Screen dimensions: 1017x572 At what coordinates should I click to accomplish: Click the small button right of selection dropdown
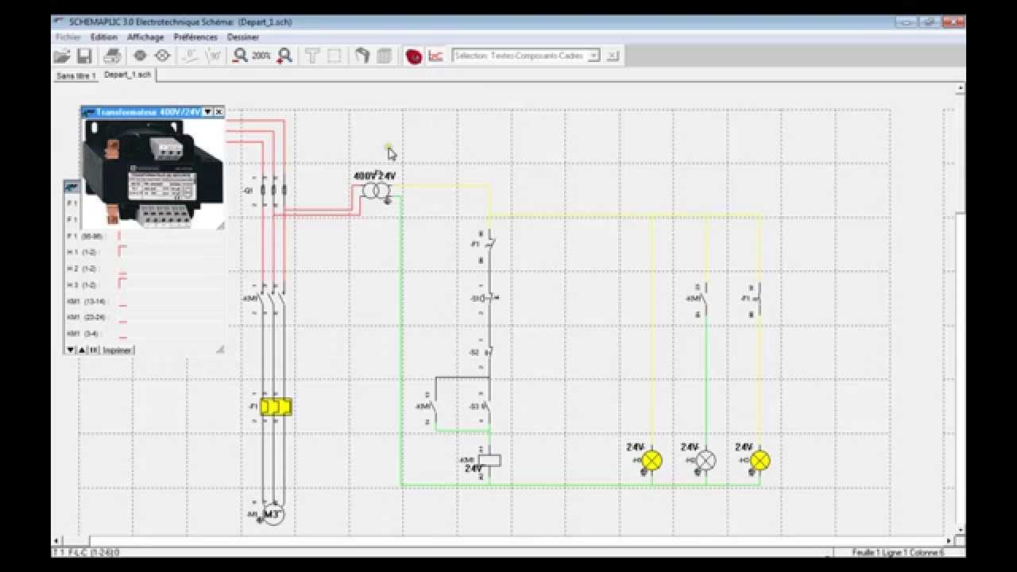613,56
